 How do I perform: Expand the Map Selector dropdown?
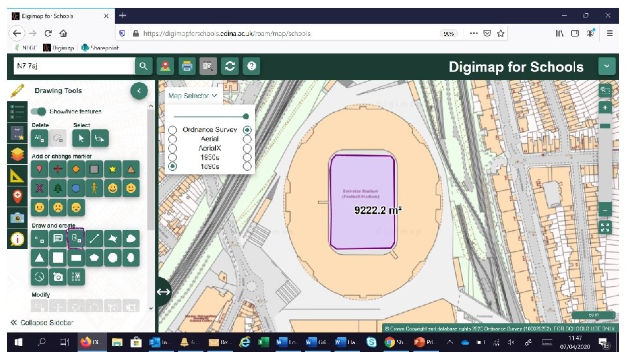tap(192, 96)
